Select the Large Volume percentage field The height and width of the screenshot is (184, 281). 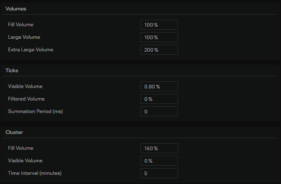coord(159,37)
